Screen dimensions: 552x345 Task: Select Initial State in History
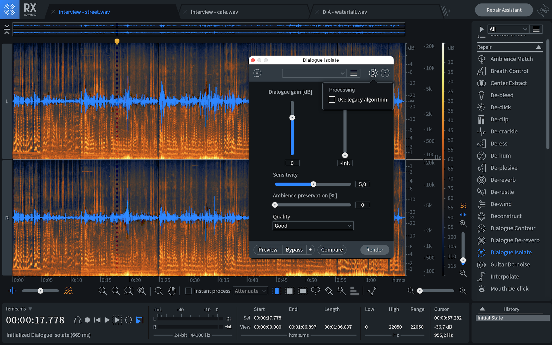pos(490,318)
